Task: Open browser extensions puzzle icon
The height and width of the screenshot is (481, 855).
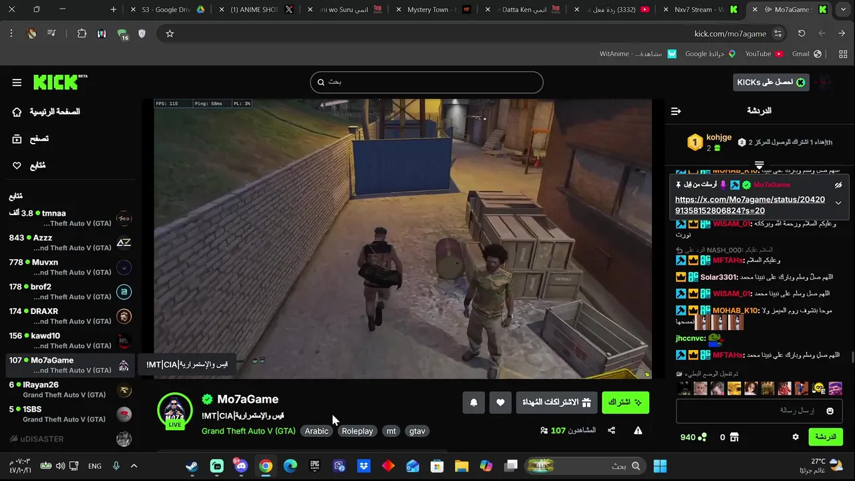Action: click(81, 33)
